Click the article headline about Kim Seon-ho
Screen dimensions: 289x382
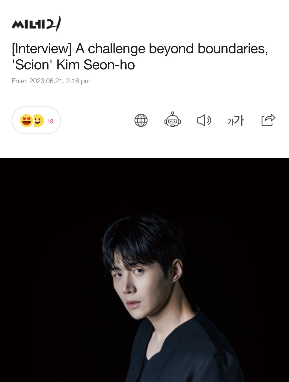tap(140, 57)
